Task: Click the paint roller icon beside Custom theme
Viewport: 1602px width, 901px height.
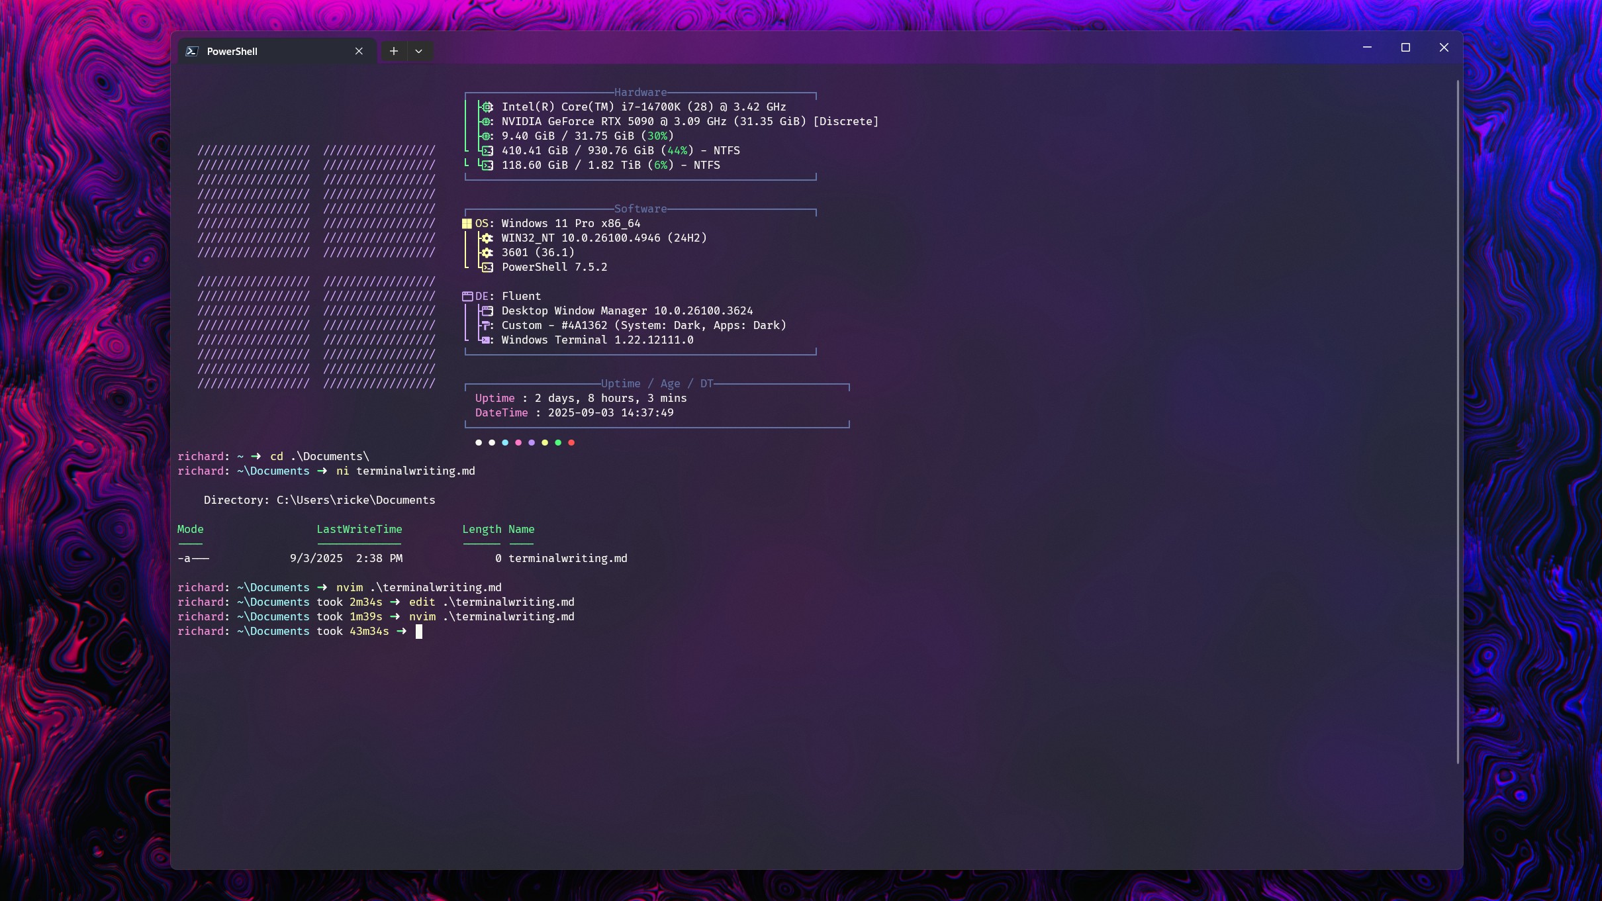Action: pos(487,326)
